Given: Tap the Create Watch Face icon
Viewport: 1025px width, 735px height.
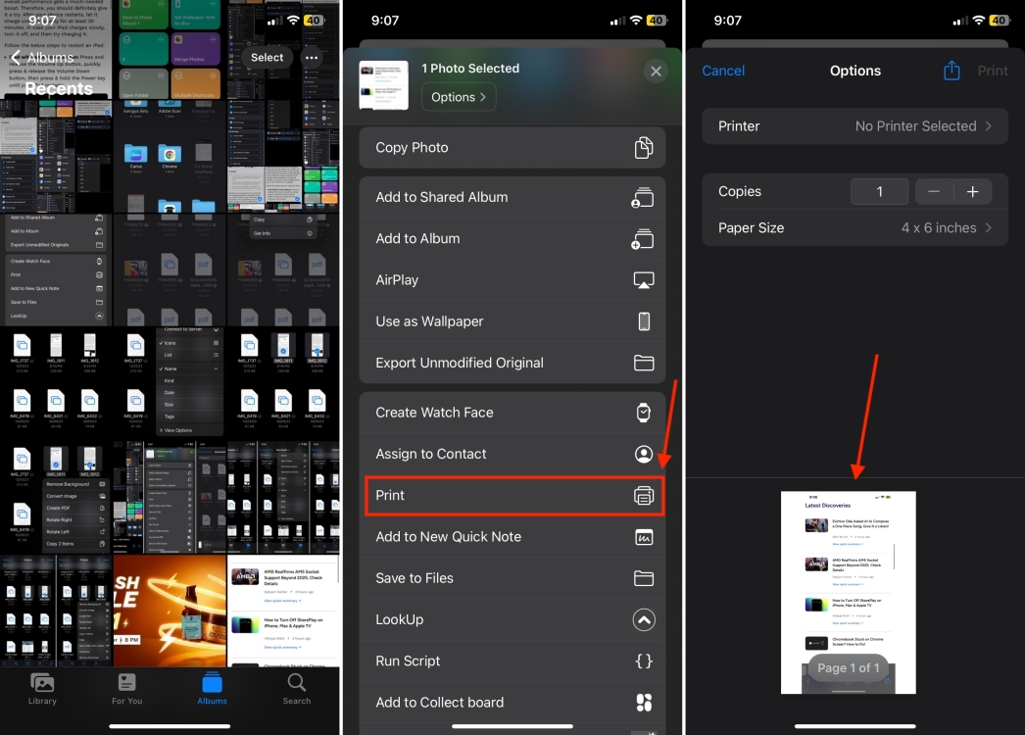Looking at the screenshot, I should pos(644,412).
